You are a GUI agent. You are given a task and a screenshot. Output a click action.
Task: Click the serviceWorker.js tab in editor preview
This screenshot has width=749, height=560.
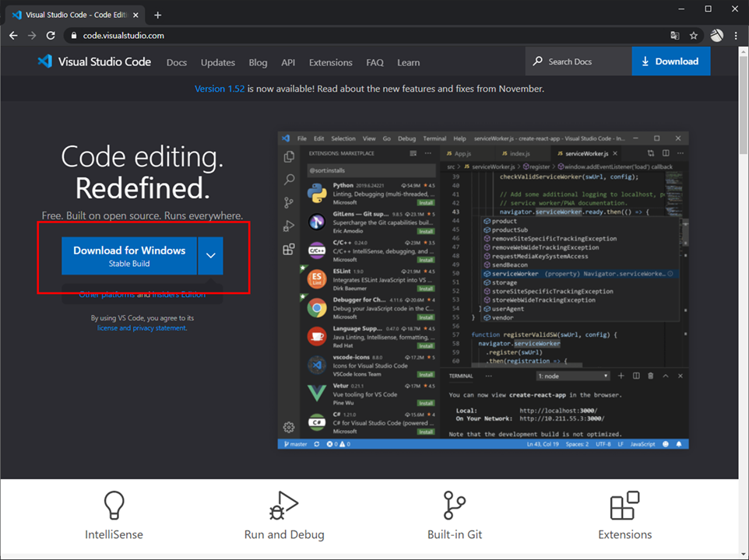click(586, 153)
